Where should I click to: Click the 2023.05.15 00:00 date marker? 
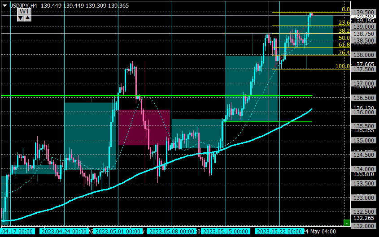(226, 232)
